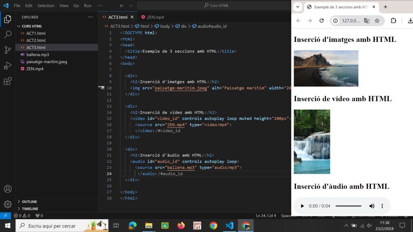Expand the OUTLINE section
Screen dimensions: 413x232
(x=29, y=201)
